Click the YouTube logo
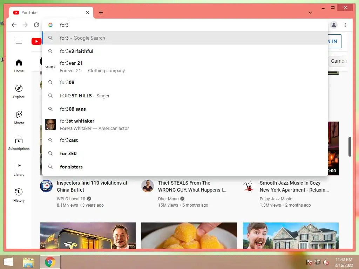Image resolution: width=359 pixels, height=269 pixels. coord(36,41)
